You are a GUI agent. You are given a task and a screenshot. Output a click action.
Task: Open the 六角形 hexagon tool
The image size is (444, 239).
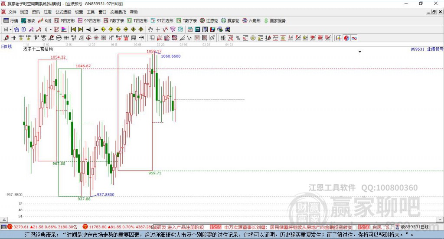pos(251,21)
